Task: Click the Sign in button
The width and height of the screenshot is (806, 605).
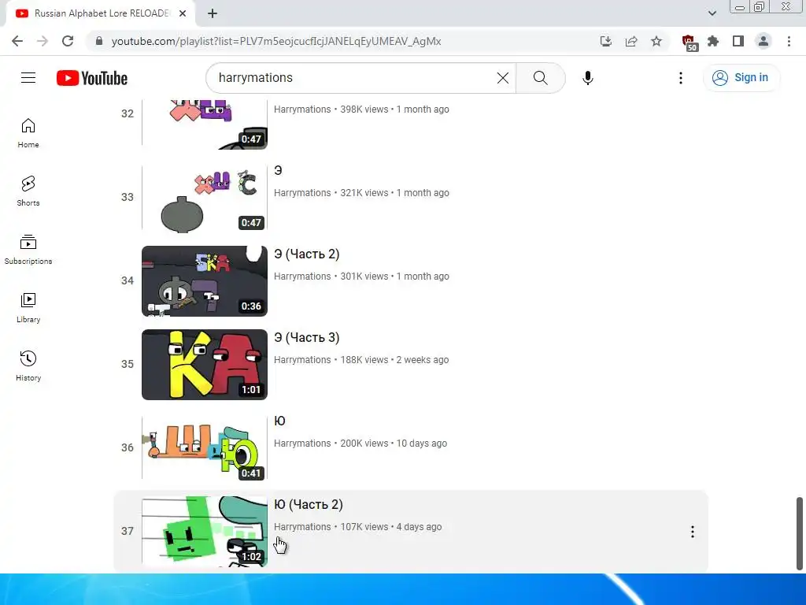Action: coord(741,78)
